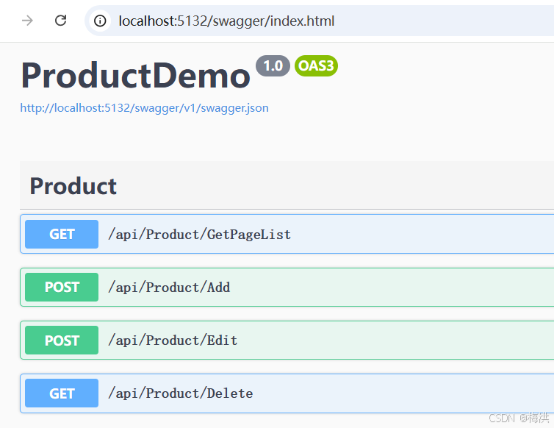
Task: View site information icon in address bar
Action: point(100,21)
